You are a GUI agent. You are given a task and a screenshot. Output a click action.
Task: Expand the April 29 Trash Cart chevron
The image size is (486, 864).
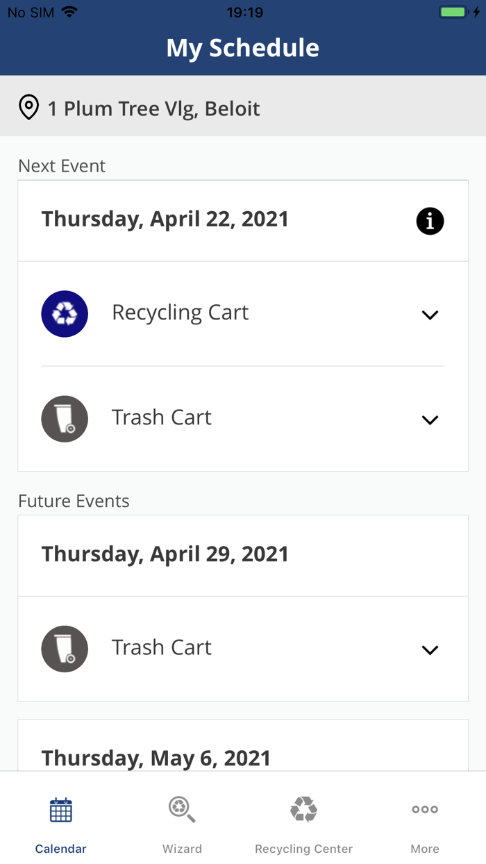(430, 649)
